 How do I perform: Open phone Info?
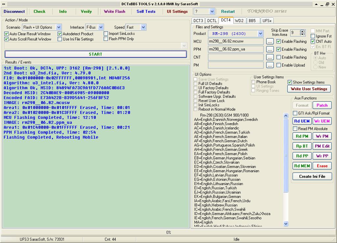[63, 12]
